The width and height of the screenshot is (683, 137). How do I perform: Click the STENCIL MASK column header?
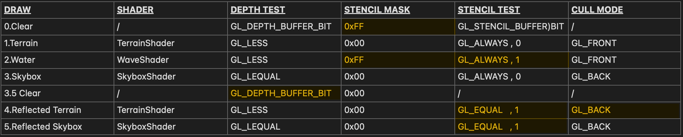(x=377, y=10)
